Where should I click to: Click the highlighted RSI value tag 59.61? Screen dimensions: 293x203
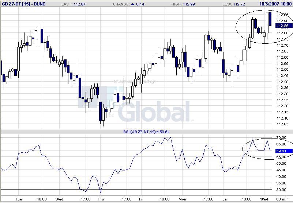(284, 151)
